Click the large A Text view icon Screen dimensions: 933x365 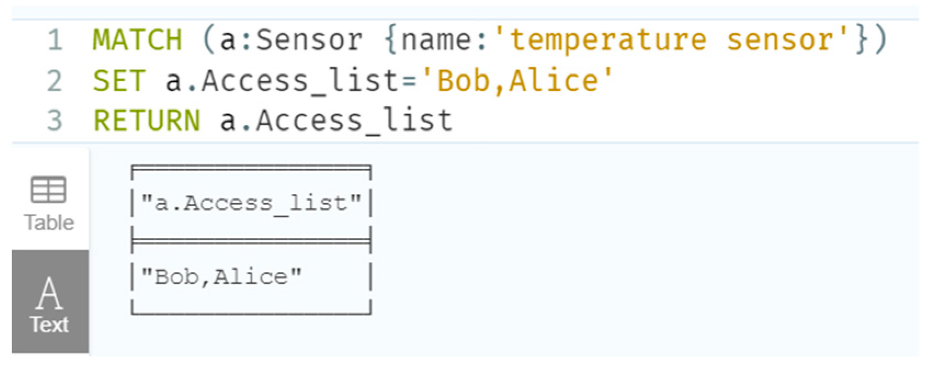tap(49, 293)
